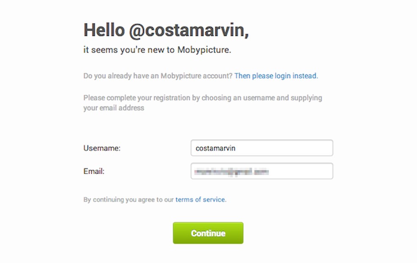Image resolution: width=417 pixels, height=263 pixels.
Task: Click the 'it seems you're new' subtitle
Action: (124, 50)
